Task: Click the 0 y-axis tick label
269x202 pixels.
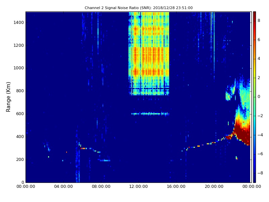Action: [x=23, y=182]
